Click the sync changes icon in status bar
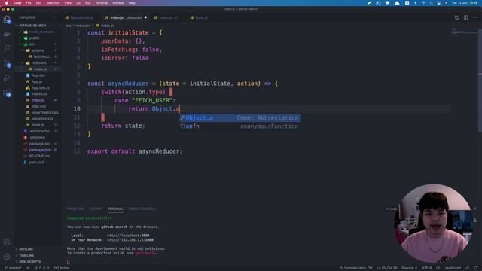Screen dimensions: 482x271 (x=28, y=268)
